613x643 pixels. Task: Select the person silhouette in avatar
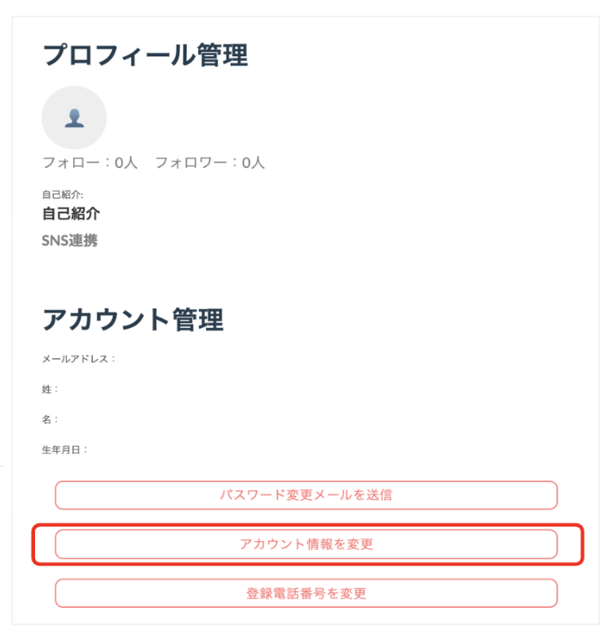click(74, 118)
